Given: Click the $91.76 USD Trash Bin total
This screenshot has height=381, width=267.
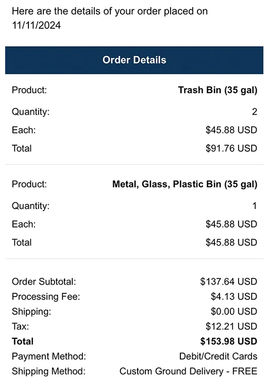Looking at the screenshot, I should pos(231,148).
